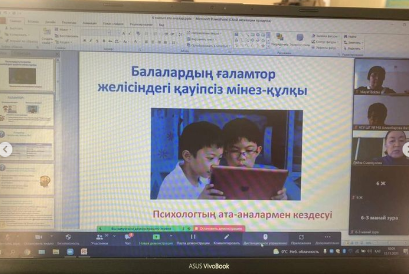Expand the arrow next to Participants
This screenshot has width=409, height=274.
(x=114, y=236)
